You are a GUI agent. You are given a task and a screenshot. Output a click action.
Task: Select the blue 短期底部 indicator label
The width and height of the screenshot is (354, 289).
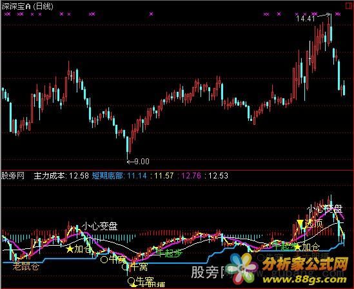coord(108,176)
